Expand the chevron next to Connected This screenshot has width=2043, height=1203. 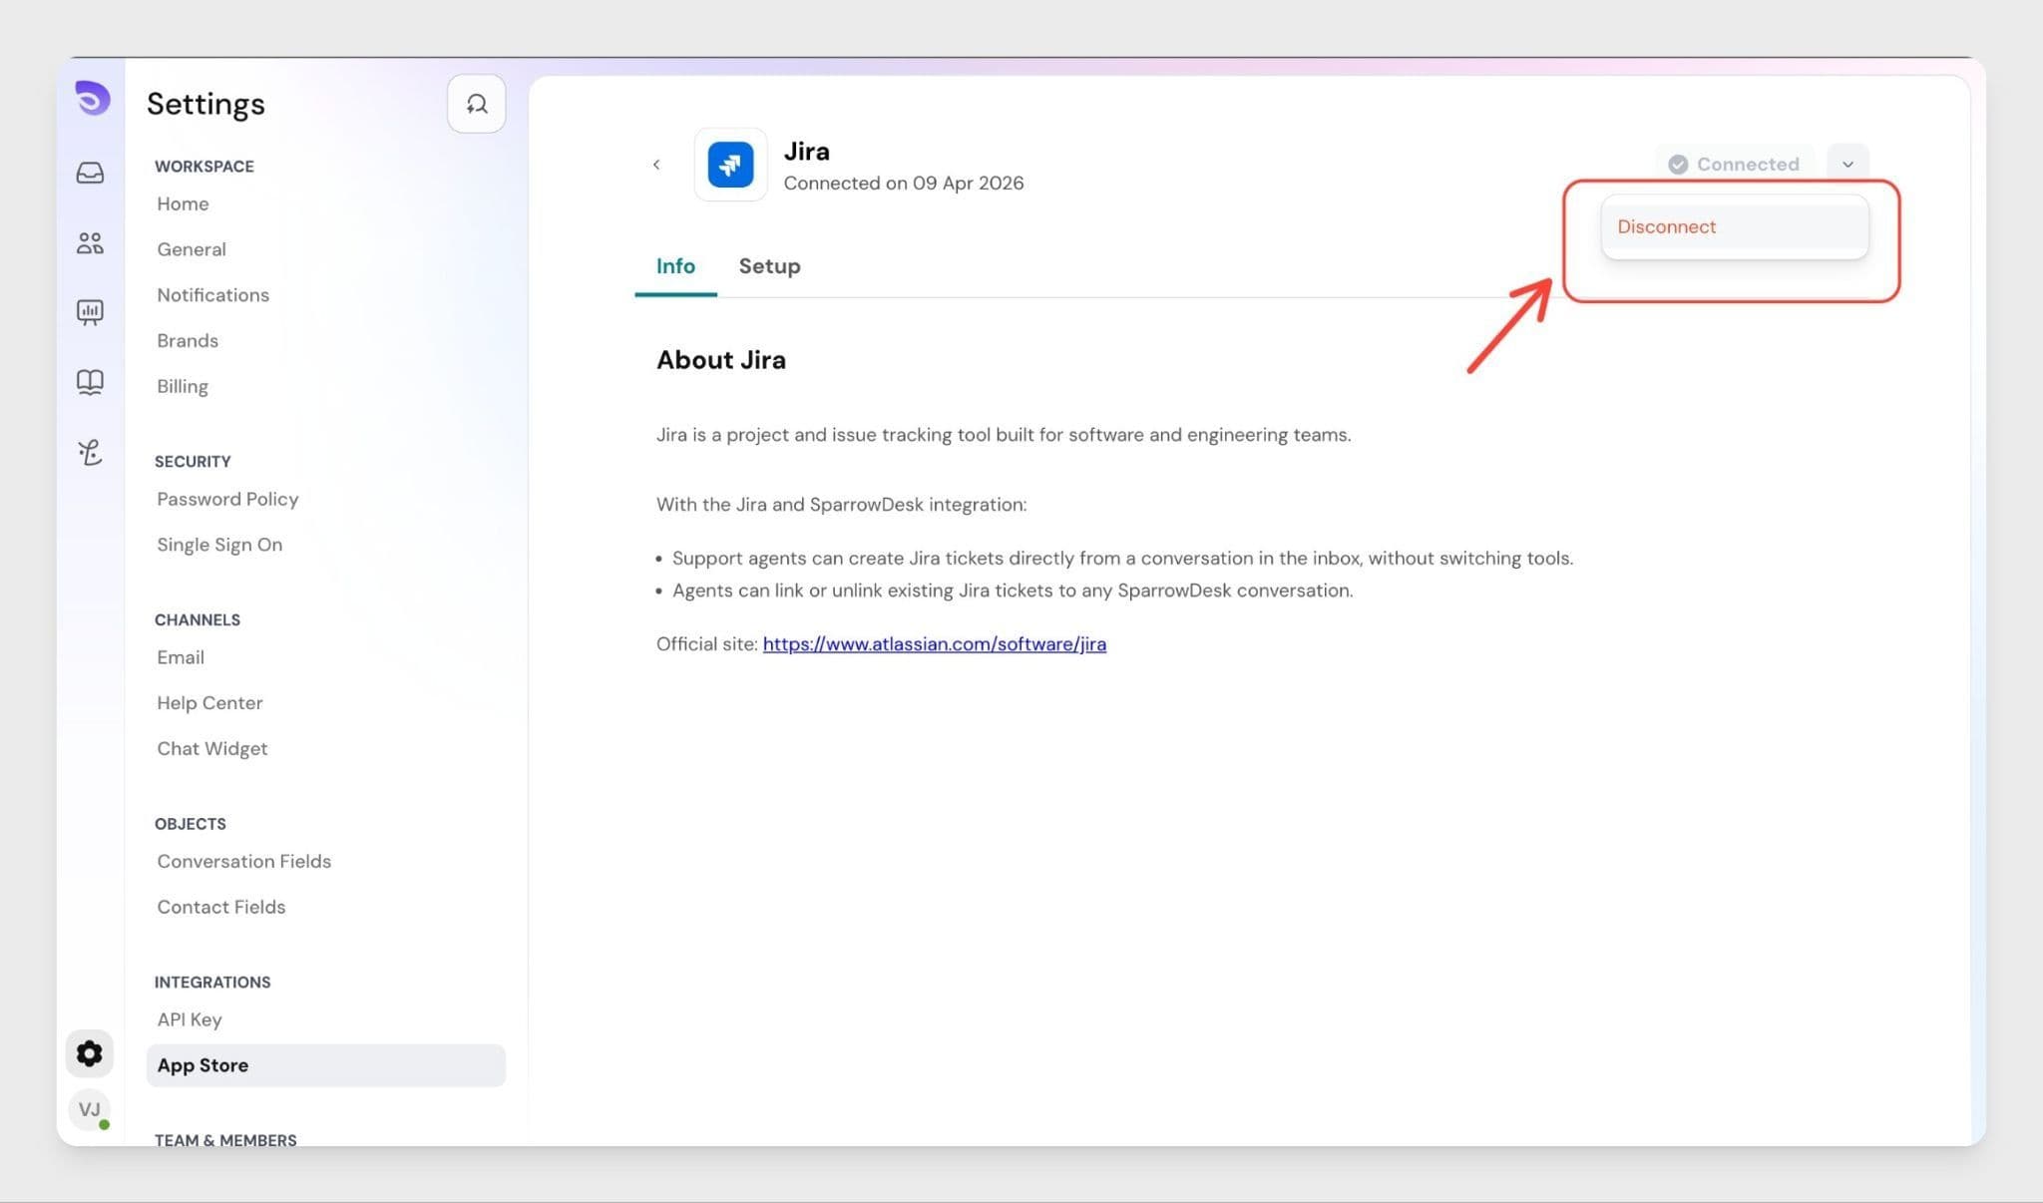[x=1847, y=165]
